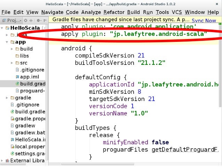Image resolution: width=222 pixels, height=167 pixels.
Task: Hide the Project tool window
Action: pos(45,21)
